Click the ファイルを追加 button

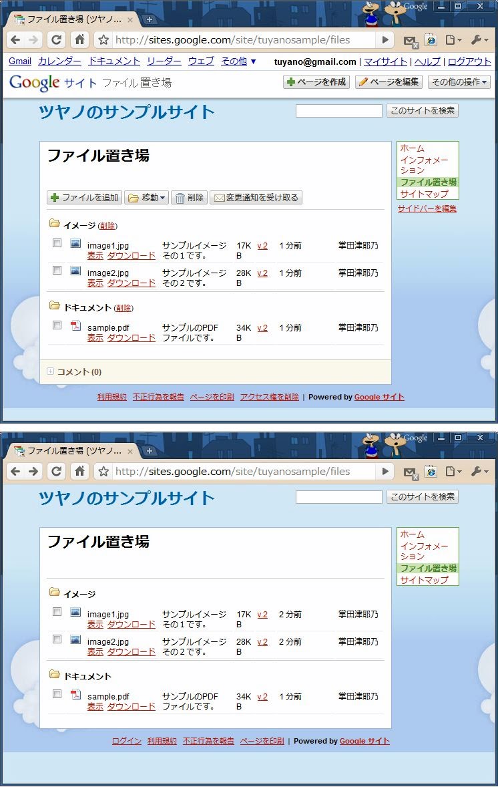coord(84,198)
